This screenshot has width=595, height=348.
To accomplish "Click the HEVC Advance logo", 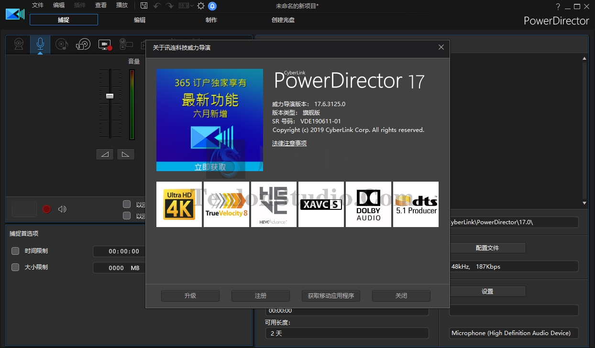I will (x=274, y=204).
